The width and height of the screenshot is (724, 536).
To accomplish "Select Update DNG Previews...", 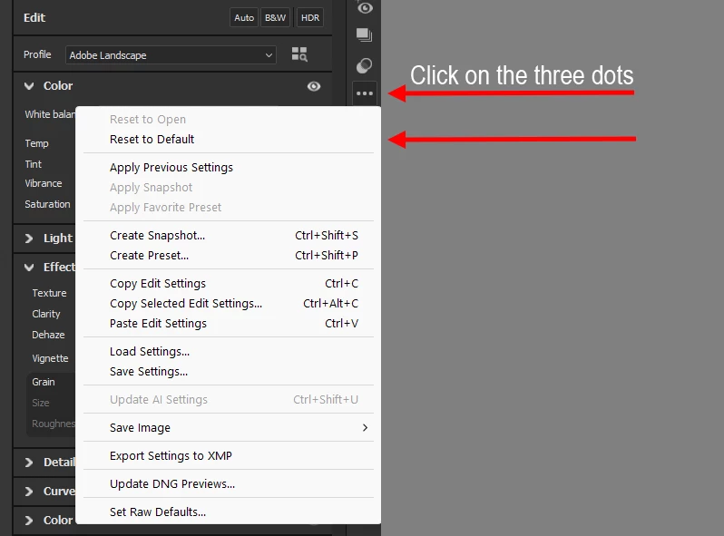I will 229,484.
